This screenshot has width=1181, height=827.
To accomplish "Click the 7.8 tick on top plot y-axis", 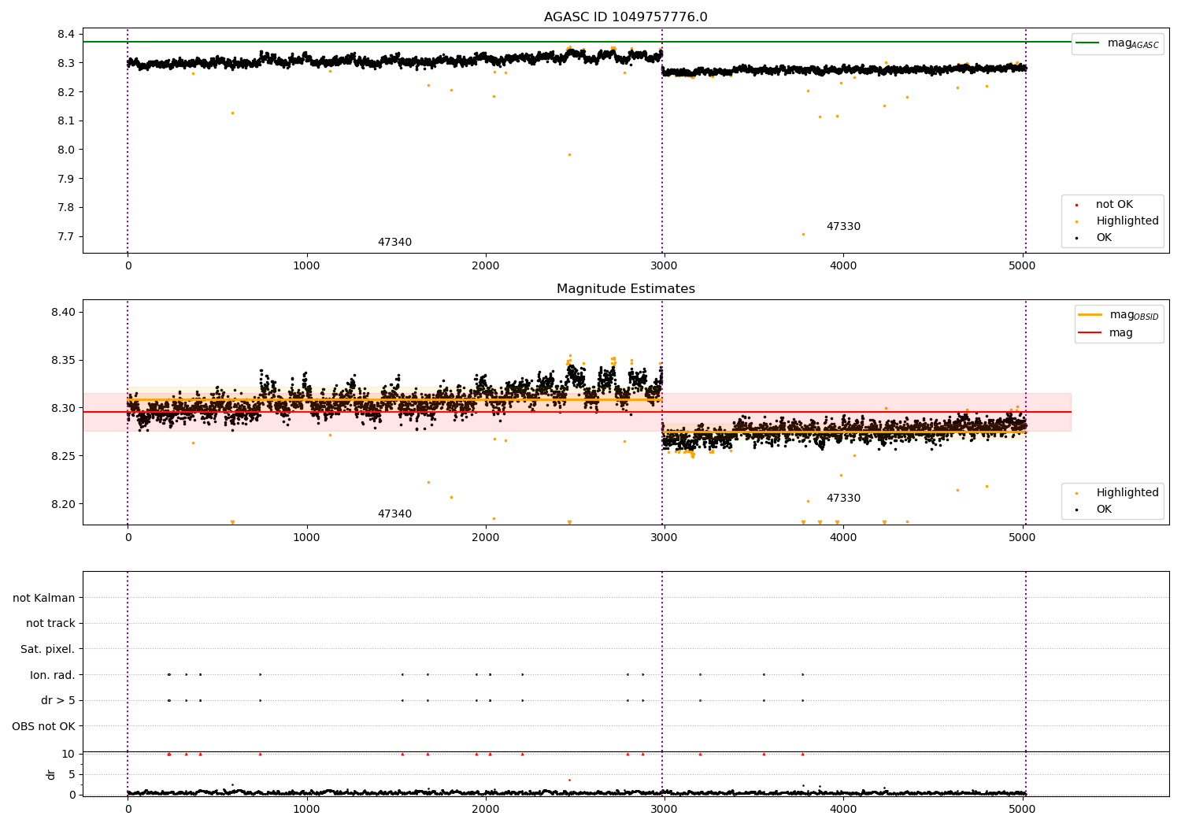I will tap(66, 208).
